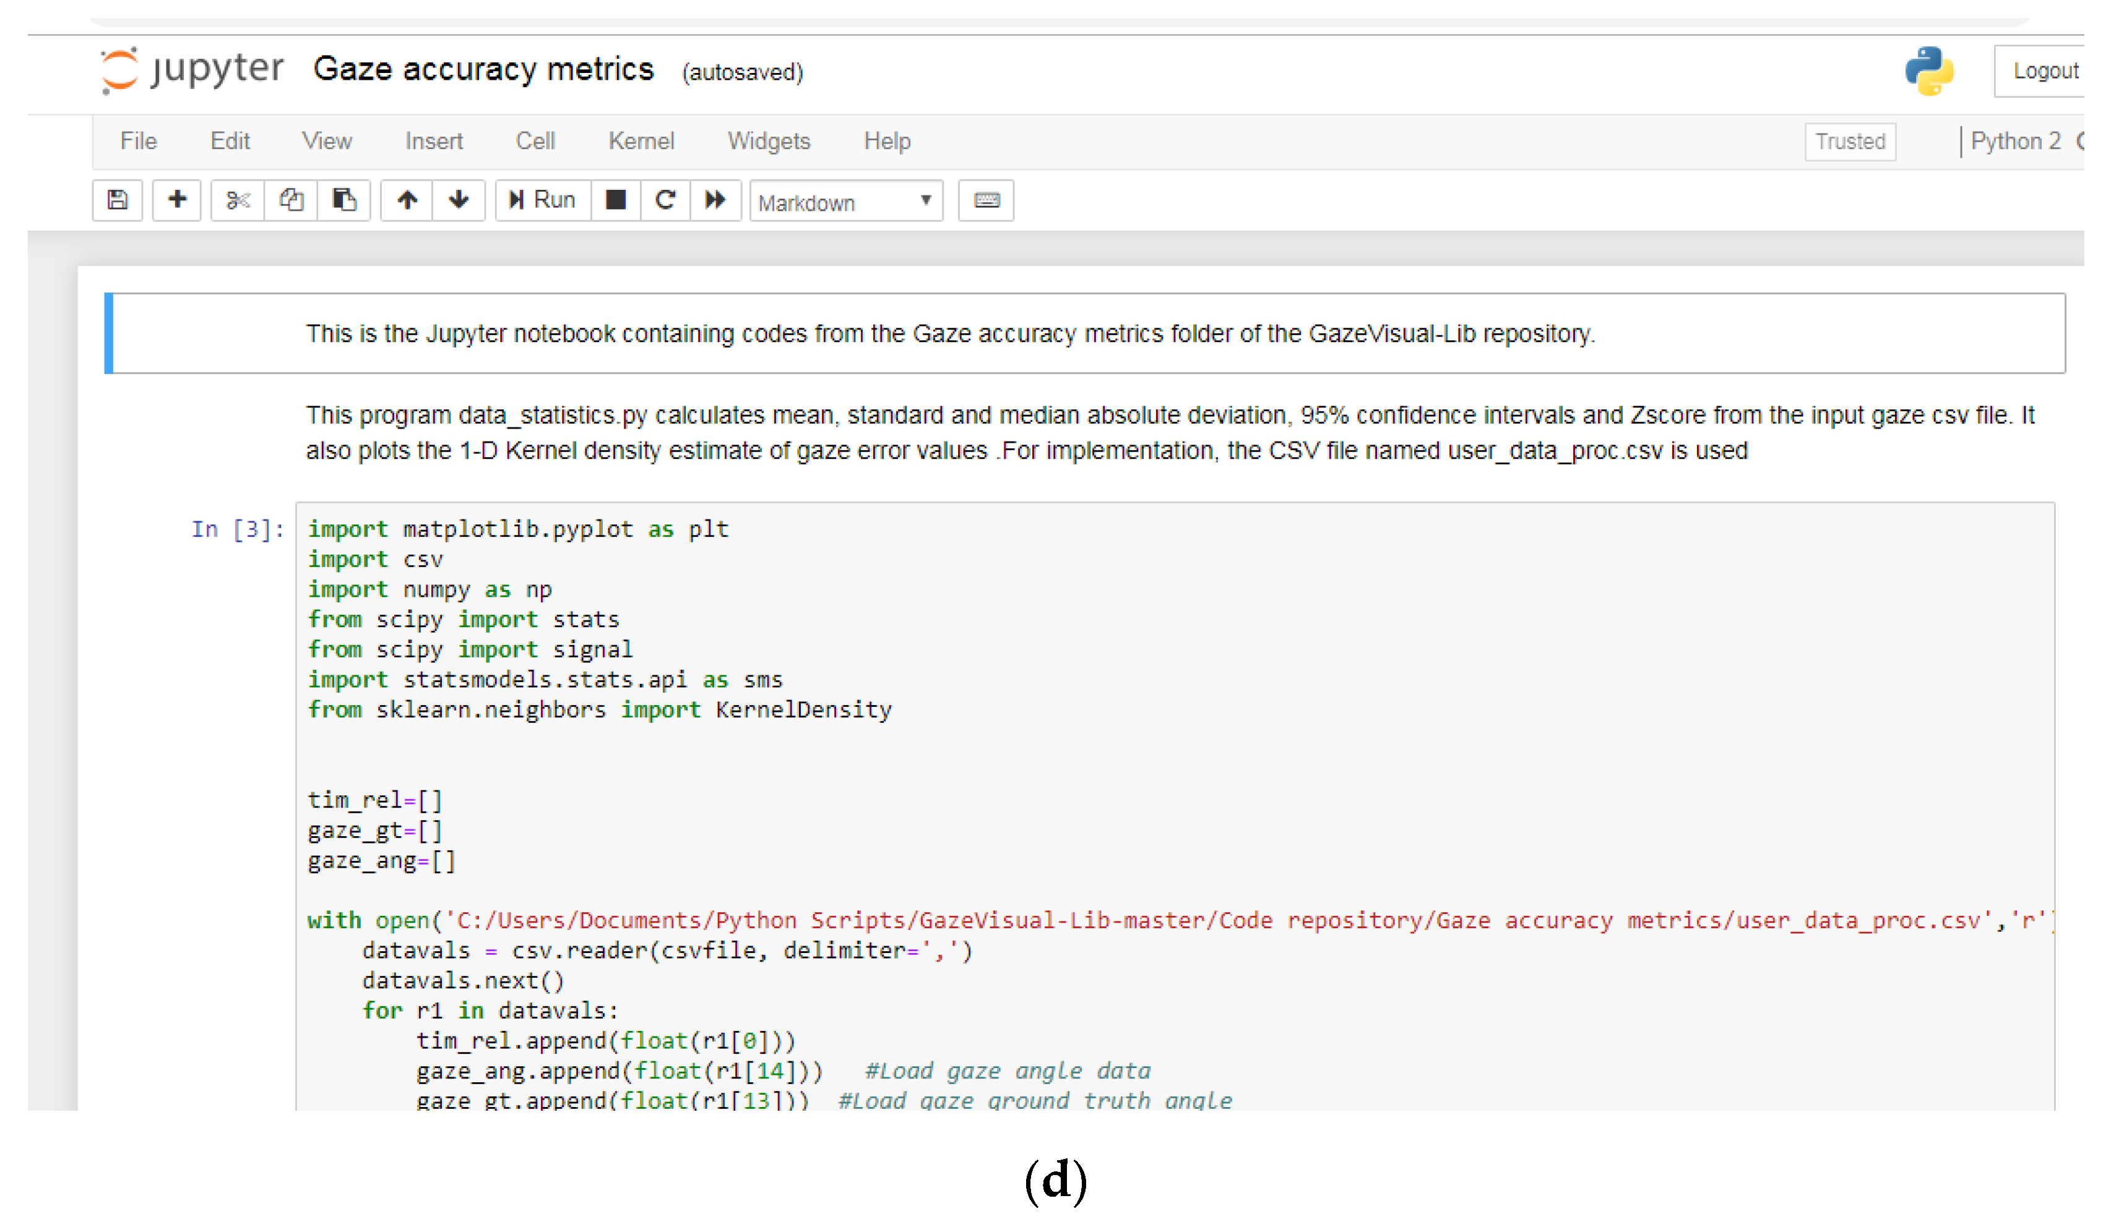Cut selected cells with the scissors icon
This screenshot has height=1227, width=2111.
tap(238, 201)
